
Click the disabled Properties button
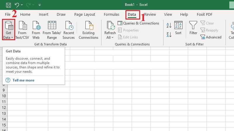pyautogui.click(x=128, y=30)
